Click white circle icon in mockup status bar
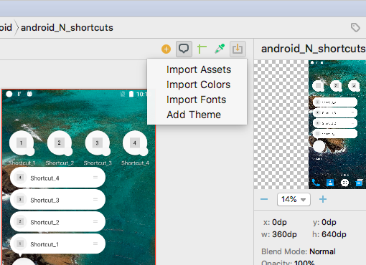The width and height of the screenshot is (366, 265). click(x=9, y=94)
